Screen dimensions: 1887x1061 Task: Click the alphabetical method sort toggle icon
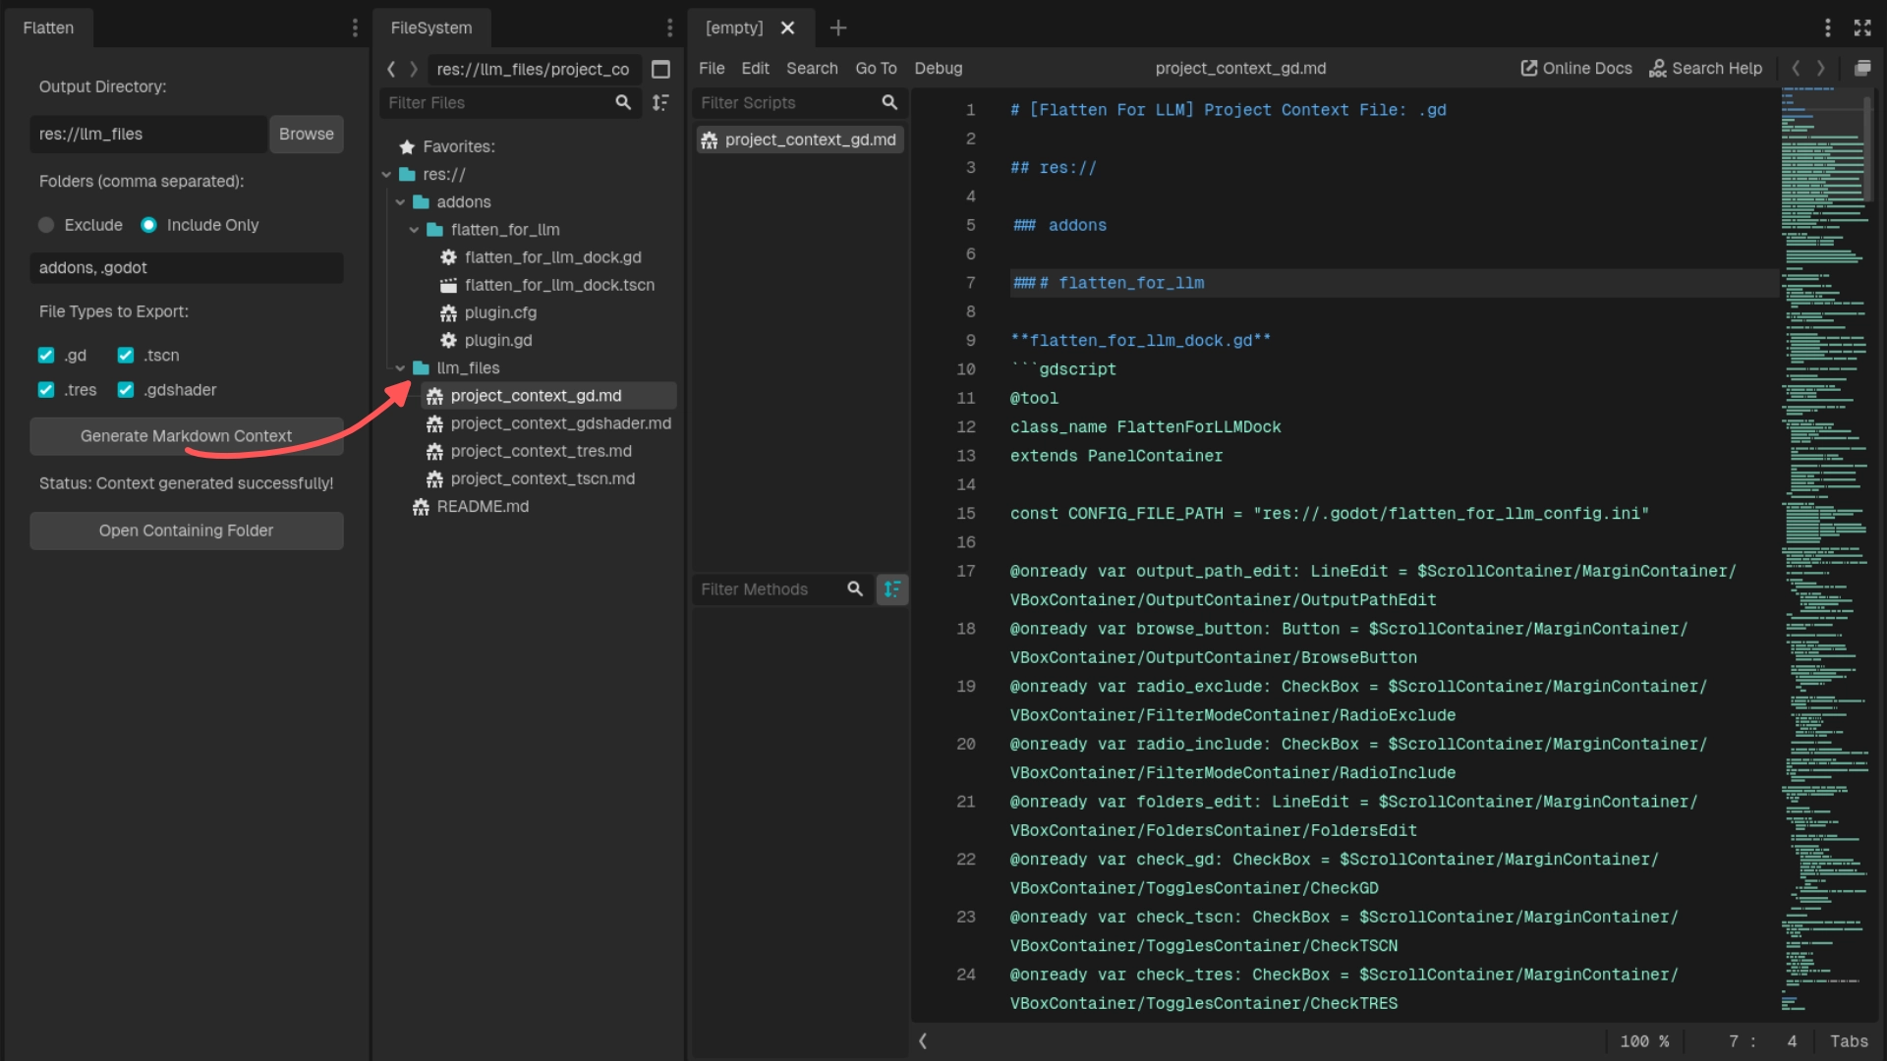[891, 589]
